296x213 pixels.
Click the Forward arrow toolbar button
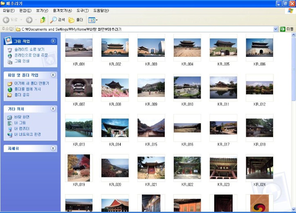29,20
